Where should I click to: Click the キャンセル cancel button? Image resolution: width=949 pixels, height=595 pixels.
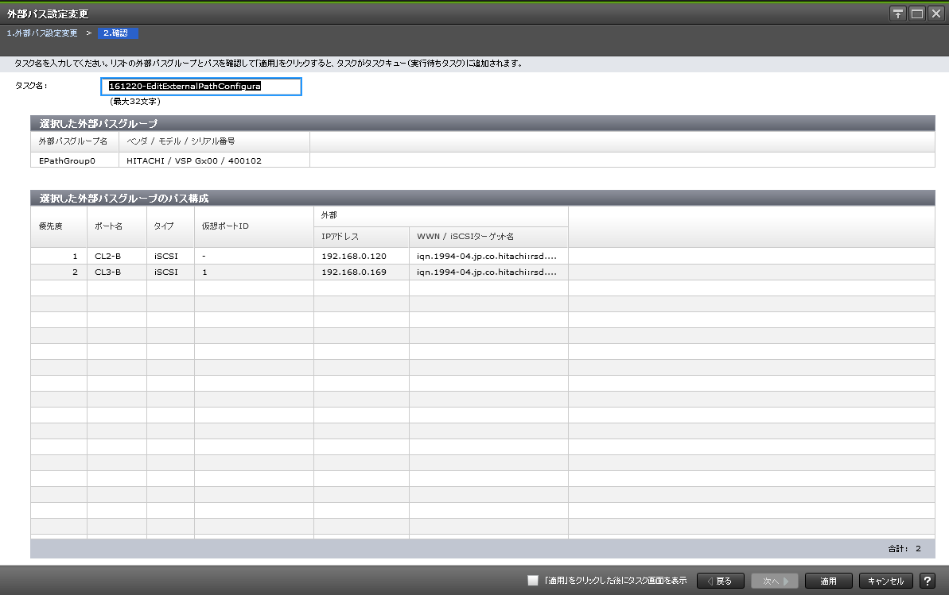(885, 581)
